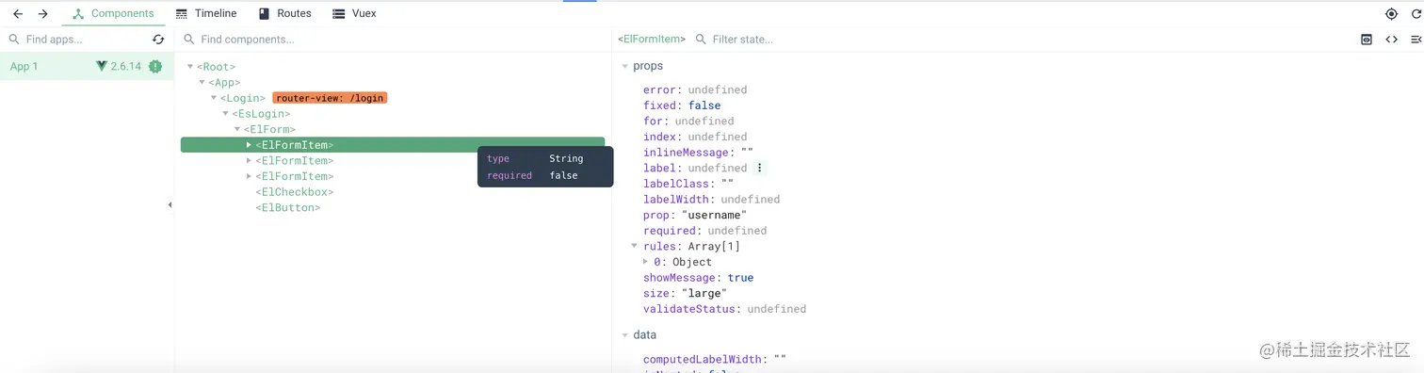The image size is (1424, 373).
Task: Collapse the props section
Action: pos(624,66)
